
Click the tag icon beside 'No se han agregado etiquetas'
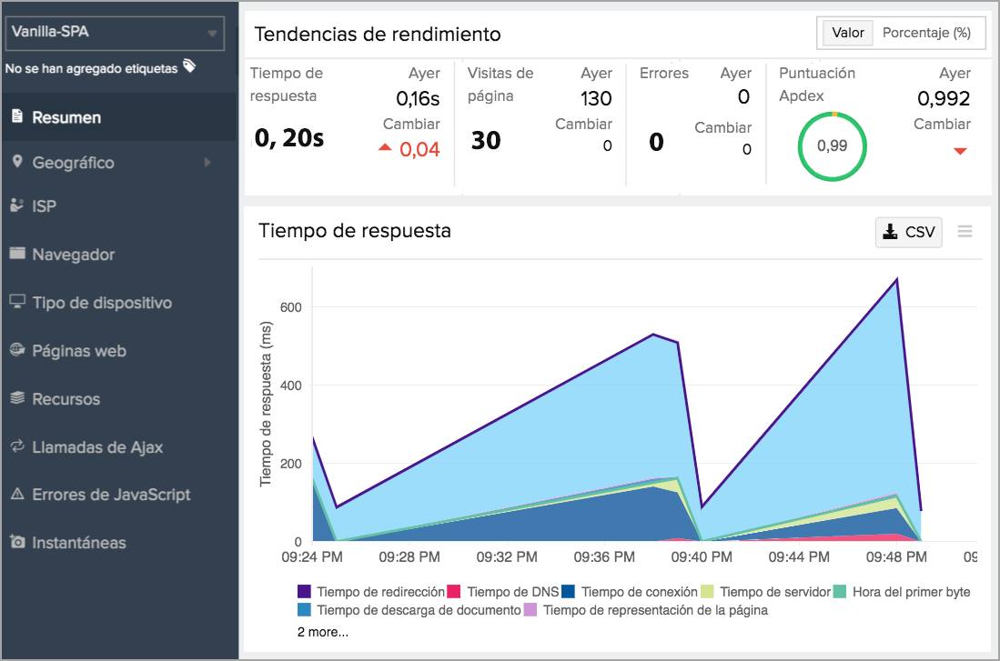(189, 65)
